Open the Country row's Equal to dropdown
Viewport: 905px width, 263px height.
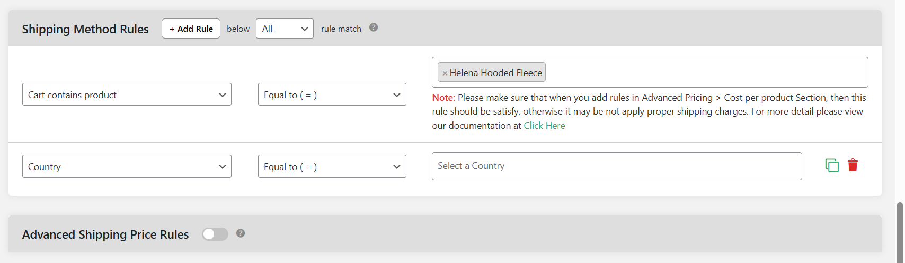332,166
